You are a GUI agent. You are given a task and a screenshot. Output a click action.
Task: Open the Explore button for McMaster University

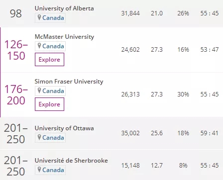coord(49,60)
